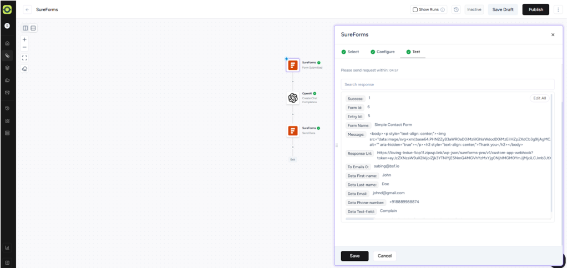Click the Save button in panel
This screenshot has height=268, width=568.
pyautogui.click(x=354, y=256)
